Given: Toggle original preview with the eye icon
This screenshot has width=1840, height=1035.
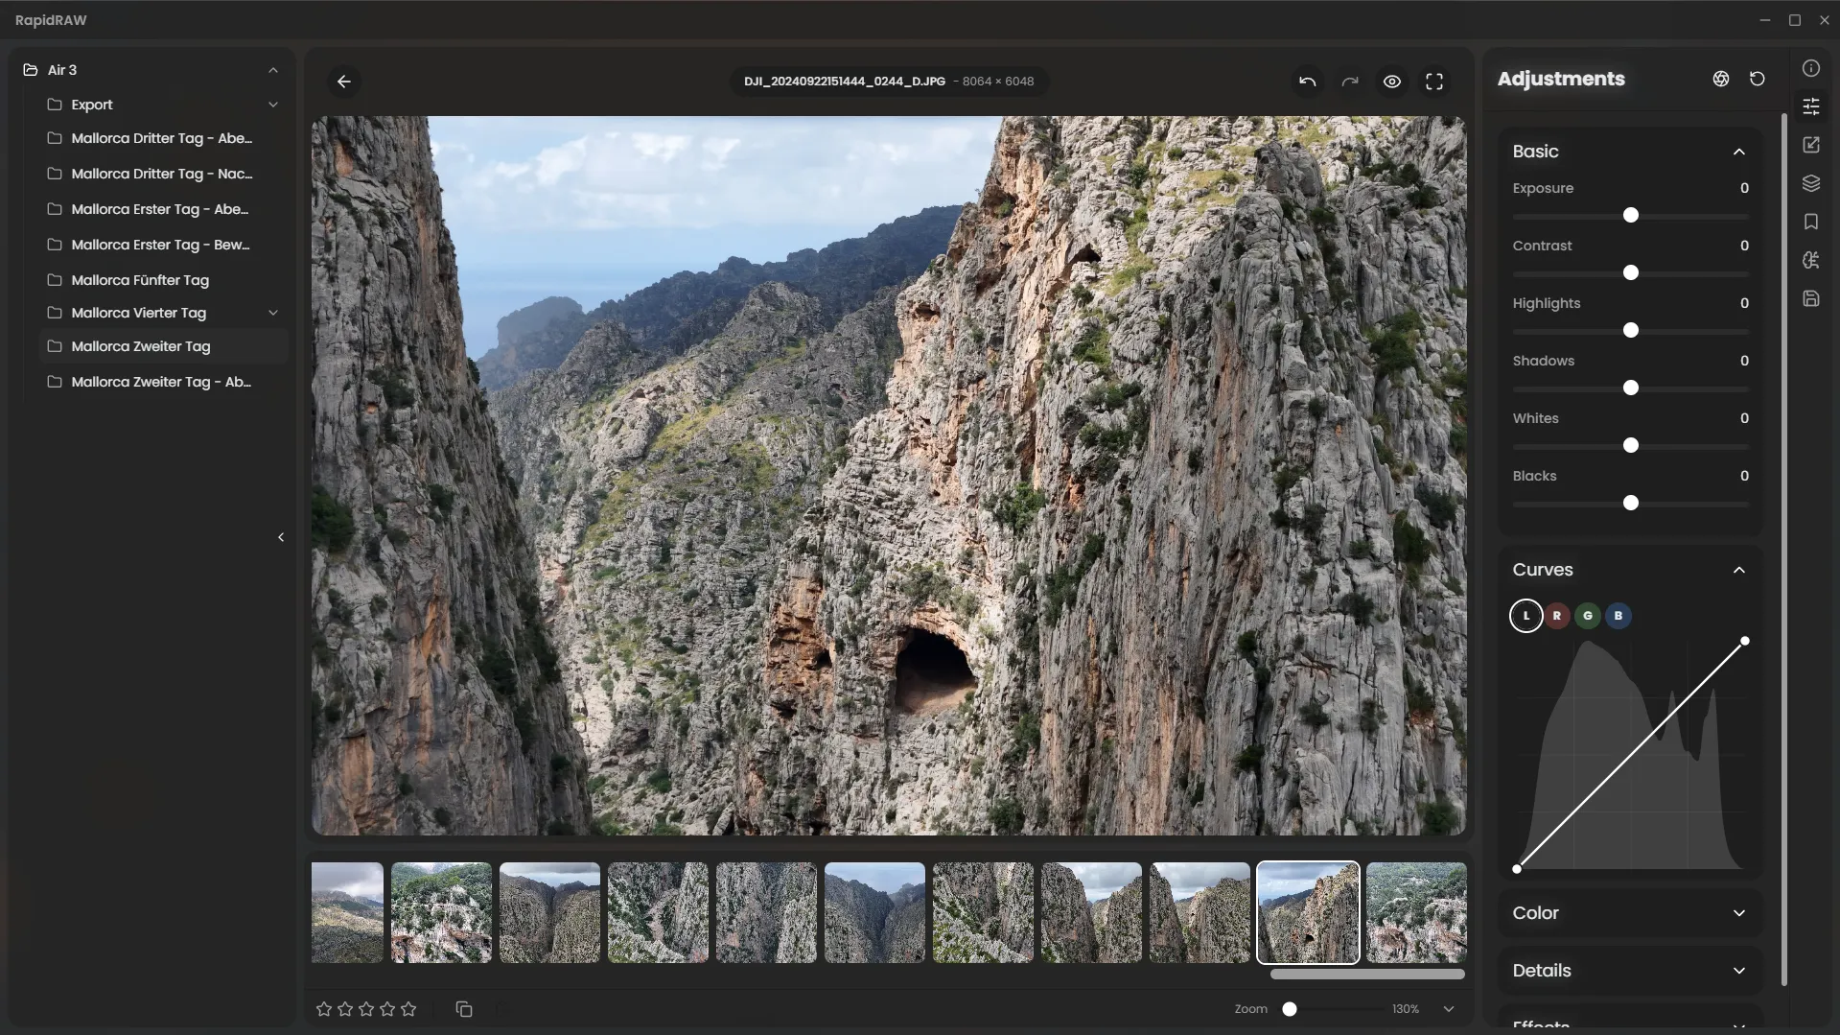Looking at the screenshot, I should (1392, 82).
